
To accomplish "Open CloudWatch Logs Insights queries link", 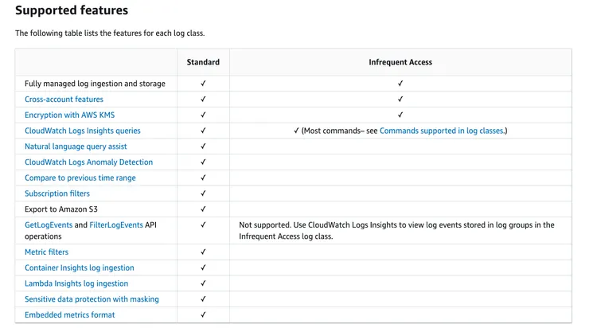I will 82,131.
